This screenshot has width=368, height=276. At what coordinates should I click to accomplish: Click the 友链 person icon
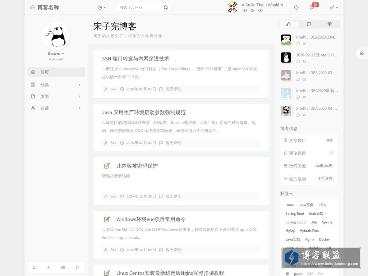pyautogui.click(x=33, y=108)
